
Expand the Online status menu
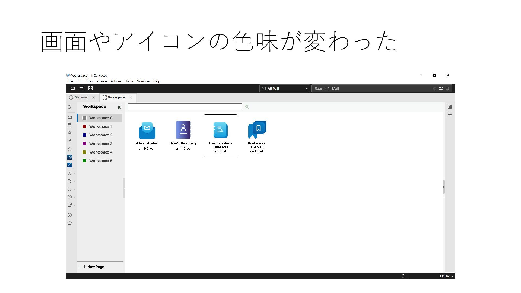pos(446,276)
